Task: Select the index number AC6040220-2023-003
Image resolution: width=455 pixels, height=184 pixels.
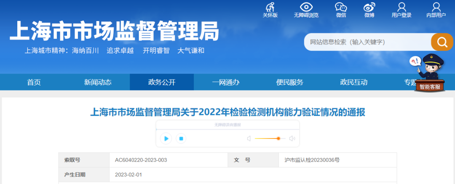Action: [141, 160]
